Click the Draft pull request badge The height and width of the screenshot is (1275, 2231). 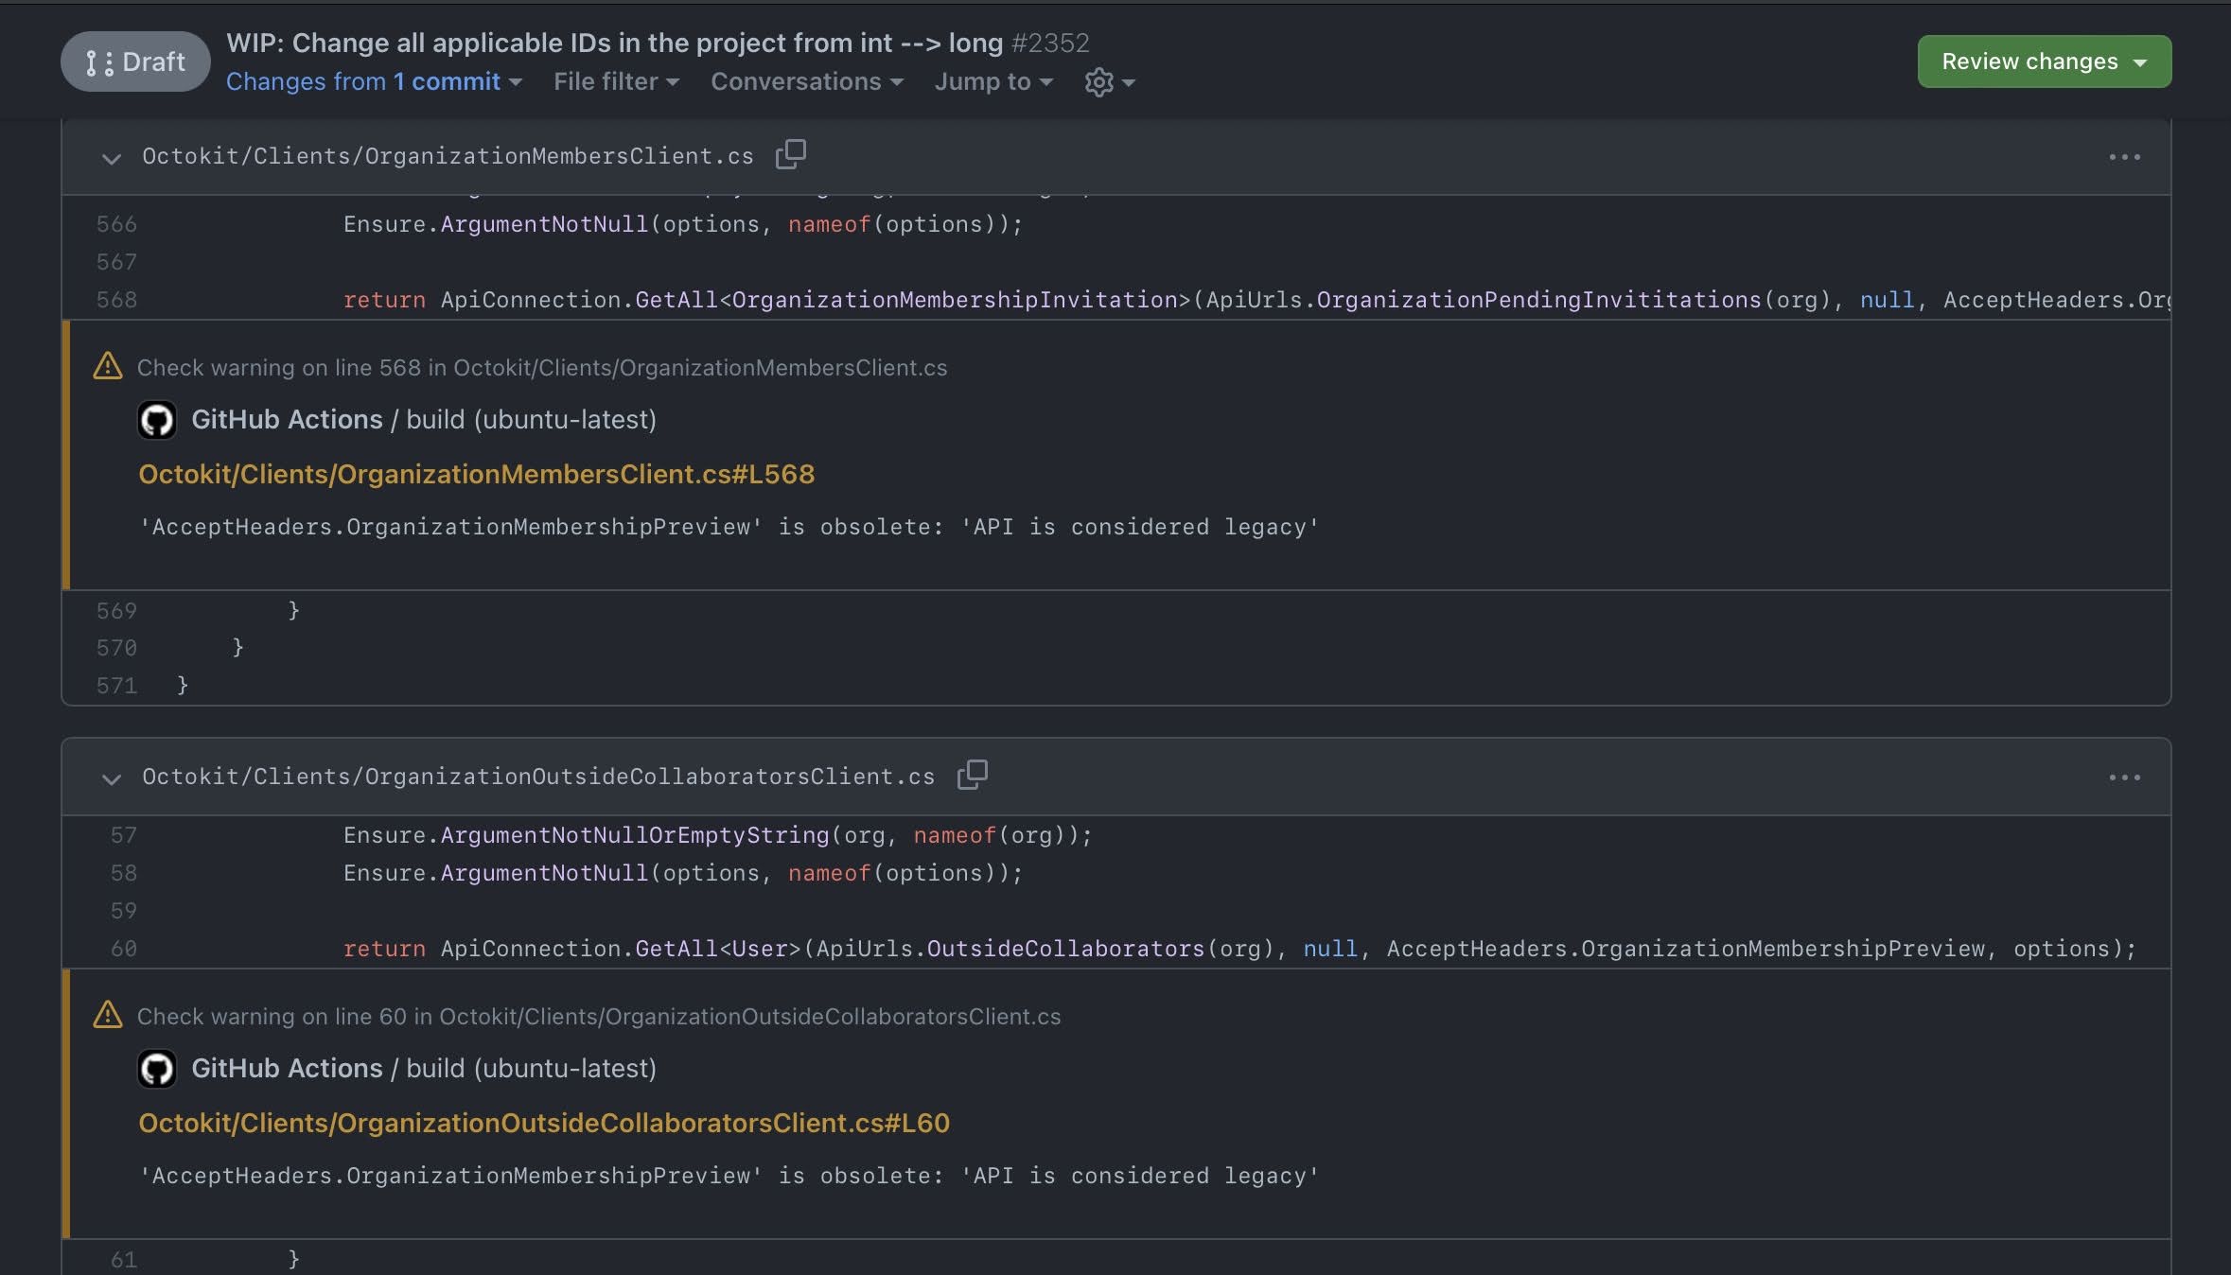click(134, 61)
